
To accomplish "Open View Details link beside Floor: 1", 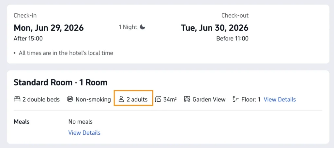I will [x=280, y=99].
